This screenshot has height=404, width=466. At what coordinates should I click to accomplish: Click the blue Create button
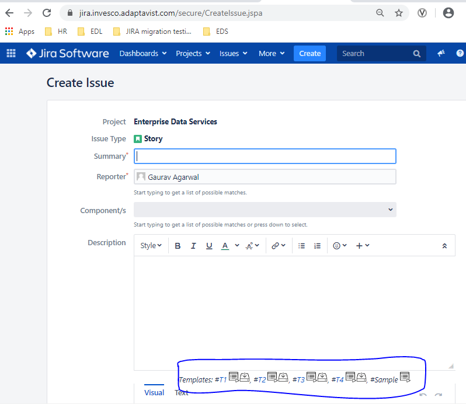309,54
